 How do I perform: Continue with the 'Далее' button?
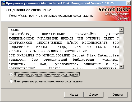coord(93,95)
